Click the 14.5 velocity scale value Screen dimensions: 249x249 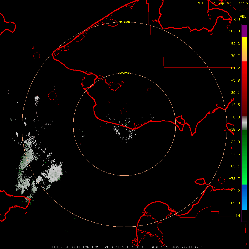tap(235, 105)
